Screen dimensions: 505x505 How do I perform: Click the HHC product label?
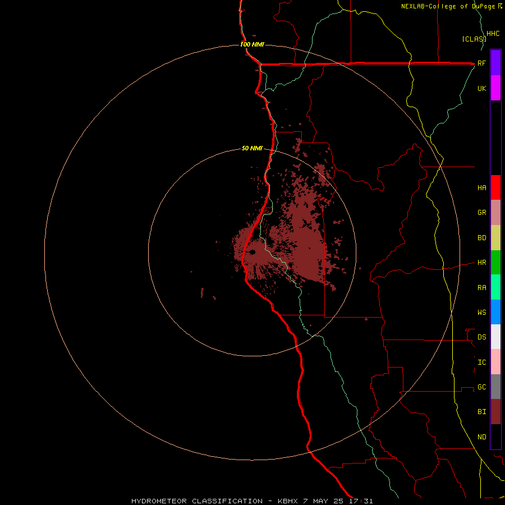[493, 34]
